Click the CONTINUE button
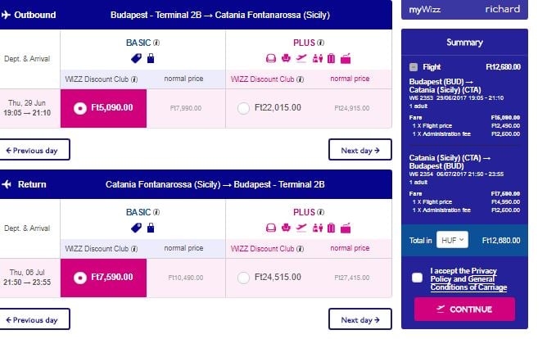The height and width of the screenshot is (339, 547). [464, 309]
